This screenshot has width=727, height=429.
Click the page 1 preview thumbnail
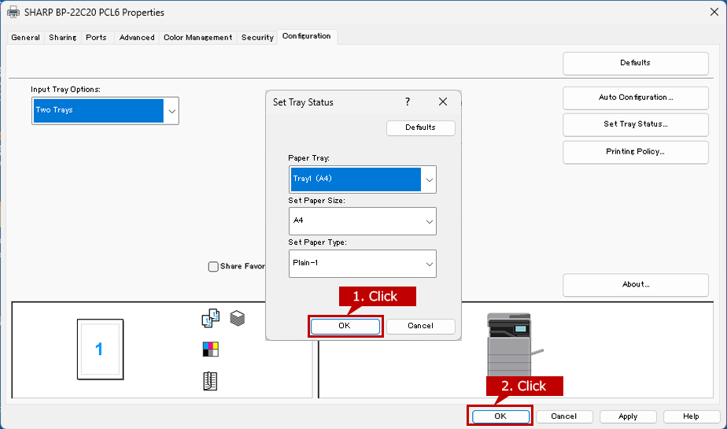coord(100,349)
